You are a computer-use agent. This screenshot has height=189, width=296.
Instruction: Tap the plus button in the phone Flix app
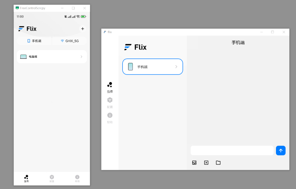[x=82, y=29]
